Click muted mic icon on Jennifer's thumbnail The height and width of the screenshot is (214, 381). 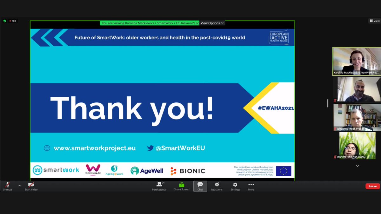point(335,157)
